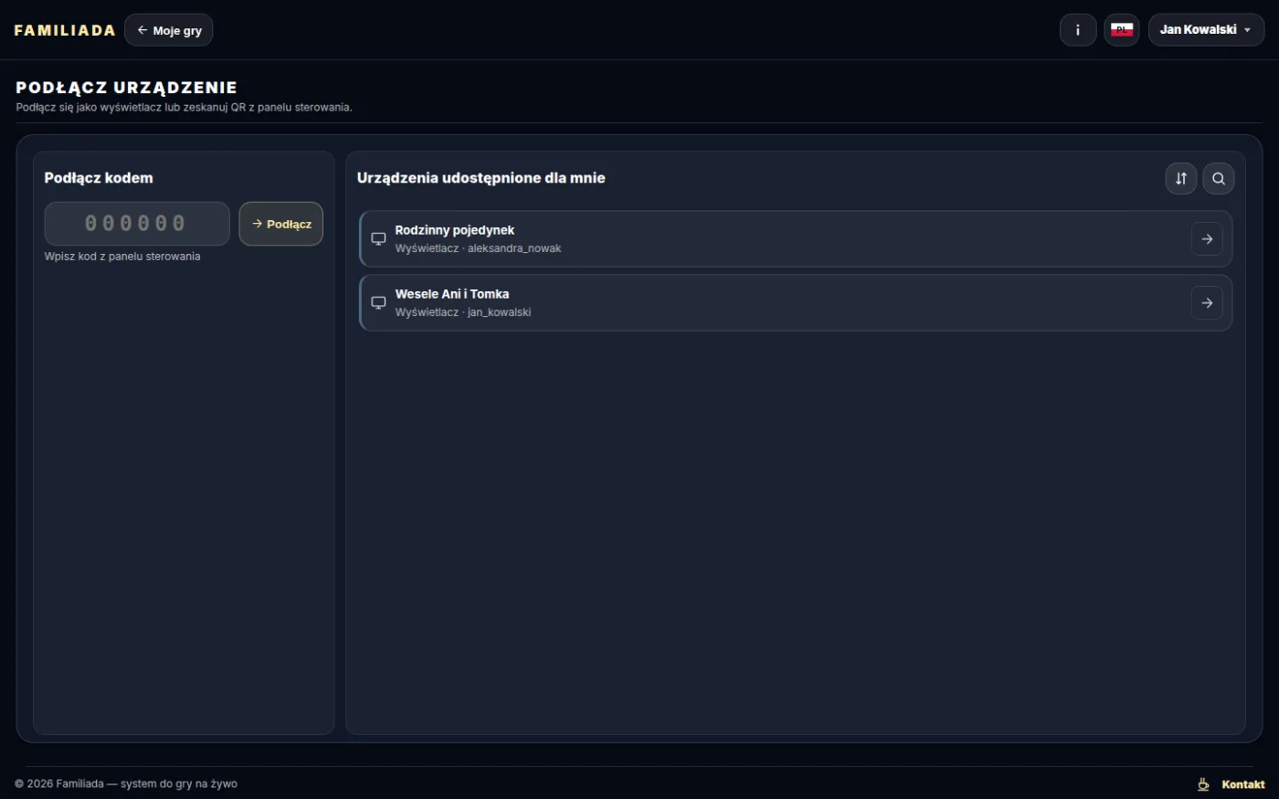The image size is (1279, 799).
Task: Open arrow for Rodzinny pojedynek device
Action: [1207, 239]
